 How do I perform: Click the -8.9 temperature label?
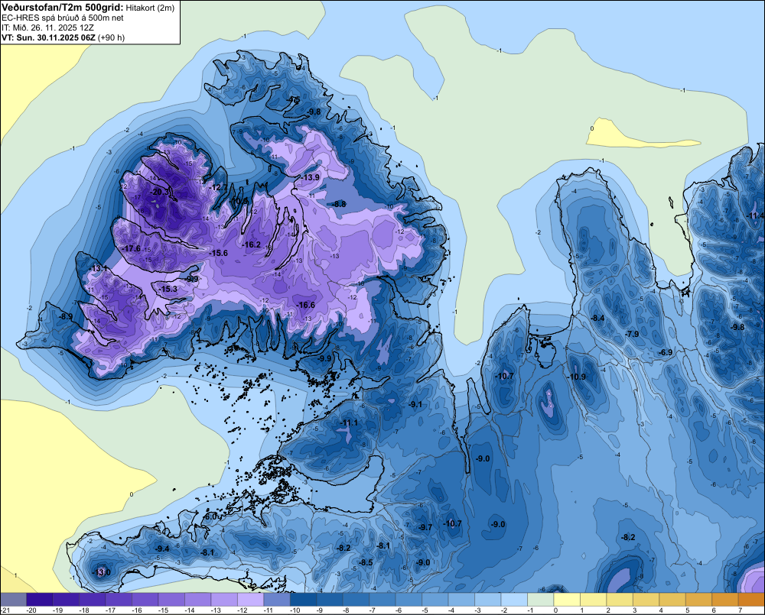click(x=65, y=316)
